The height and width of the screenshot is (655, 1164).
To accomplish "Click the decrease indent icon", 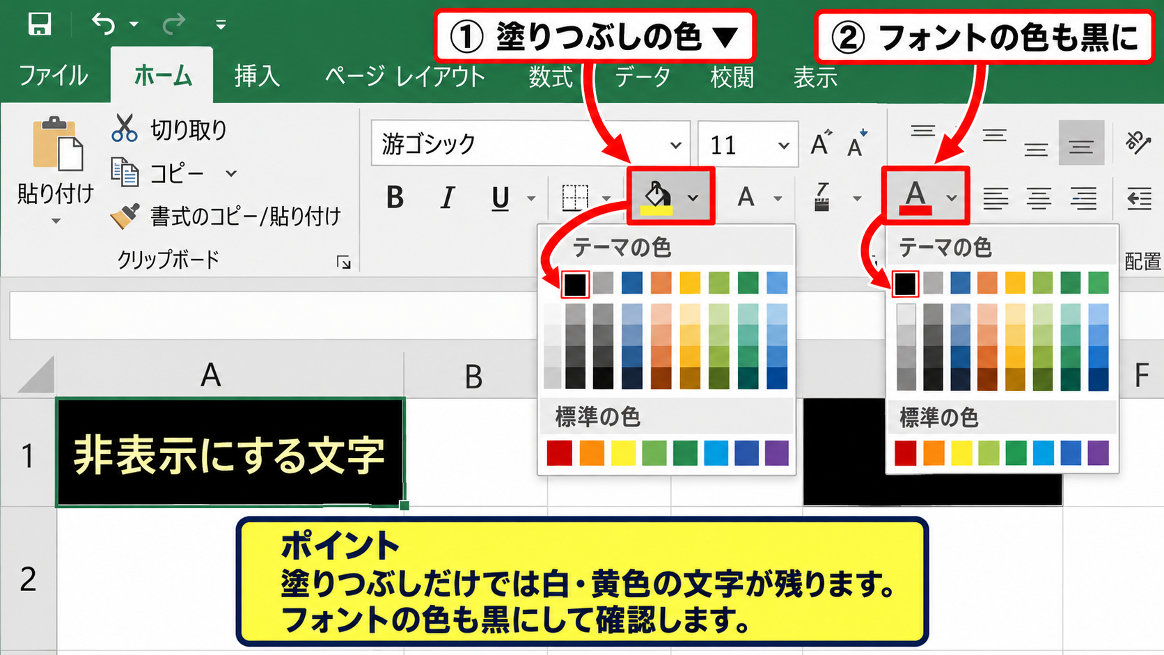I will point(1139,198).
